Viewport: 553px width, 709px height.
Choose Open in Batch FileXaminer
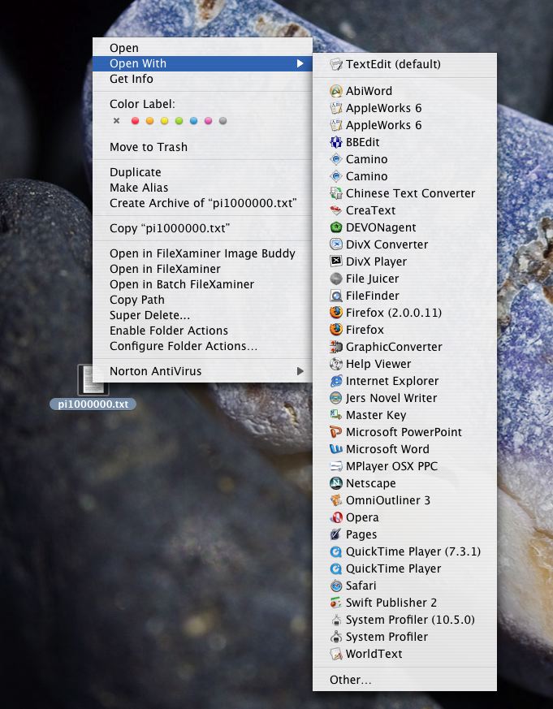[x=202, y=284]
